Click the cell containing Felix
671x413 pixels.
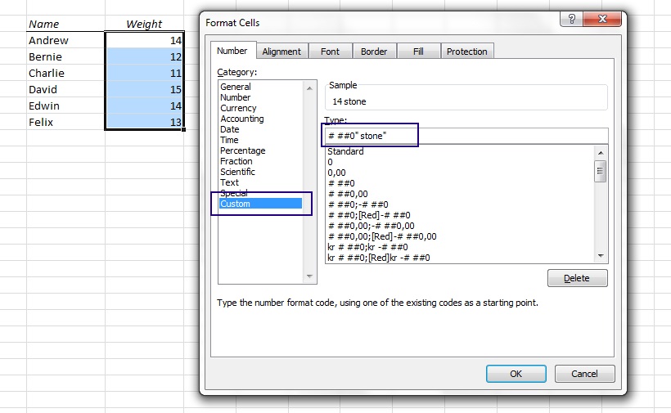point(65,122)
